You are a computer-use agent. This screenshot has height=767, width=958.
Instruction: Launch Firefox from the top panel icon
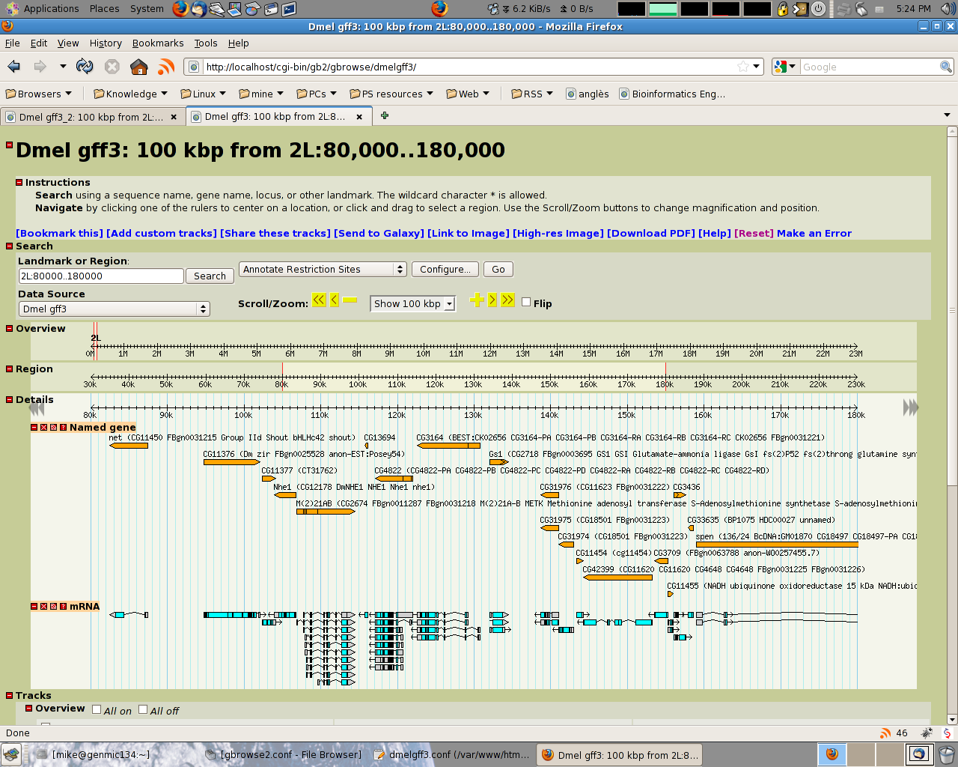pos(180,9)
